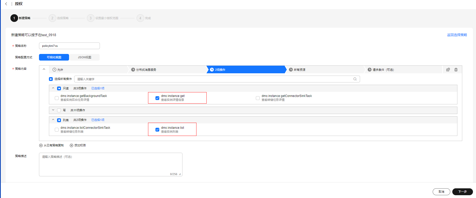Click the text 查看实例后台任务详情

click(x=75, y=100)
